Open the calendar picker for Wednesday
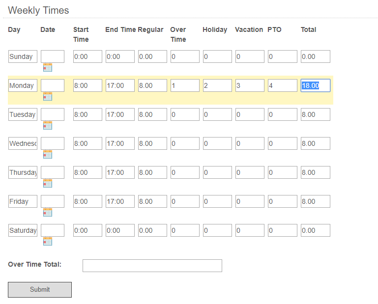Image resolution: width=378 pixels, height=304 pixels. [47, 155]
